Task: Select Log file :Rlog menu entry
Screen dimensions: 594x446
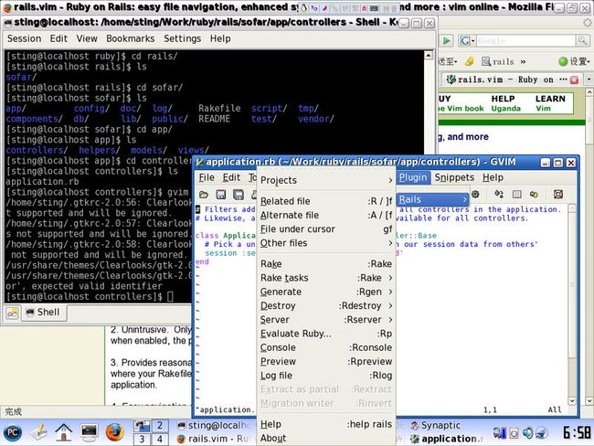Action: point(326,376)
